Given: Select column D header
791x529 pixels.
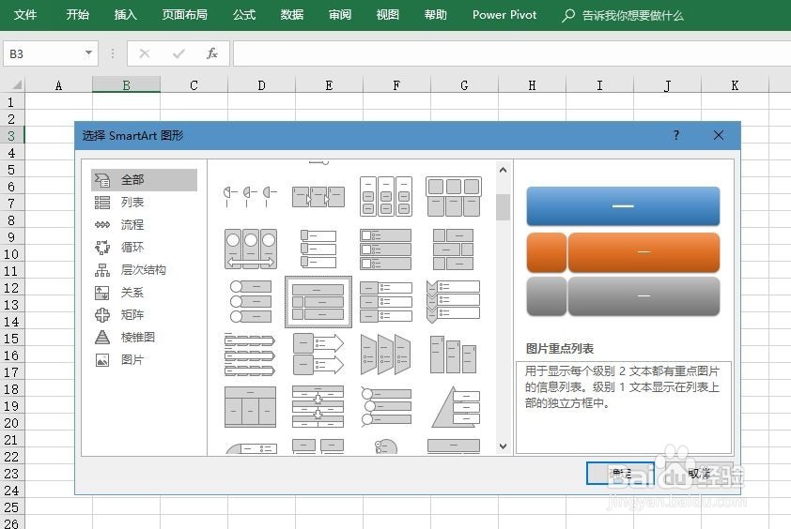Looking at the screenshot, I should 261,85.
